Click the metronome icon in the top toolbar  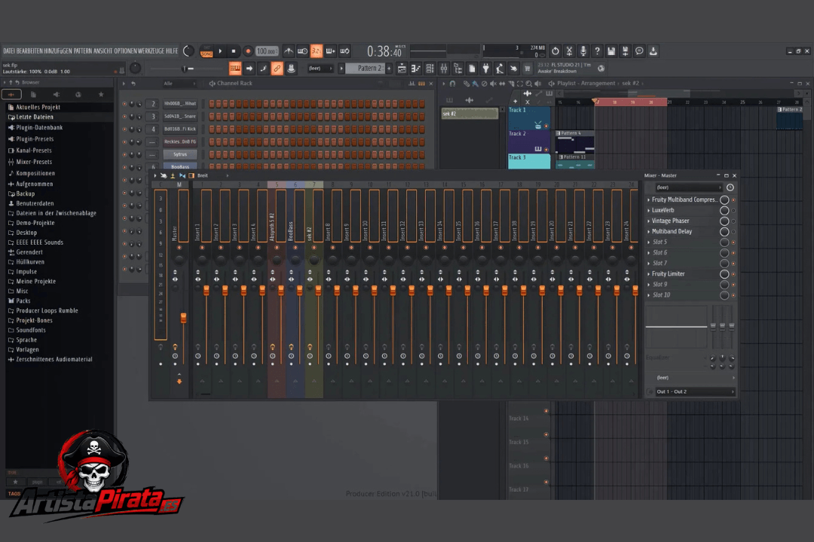(289, 51)
